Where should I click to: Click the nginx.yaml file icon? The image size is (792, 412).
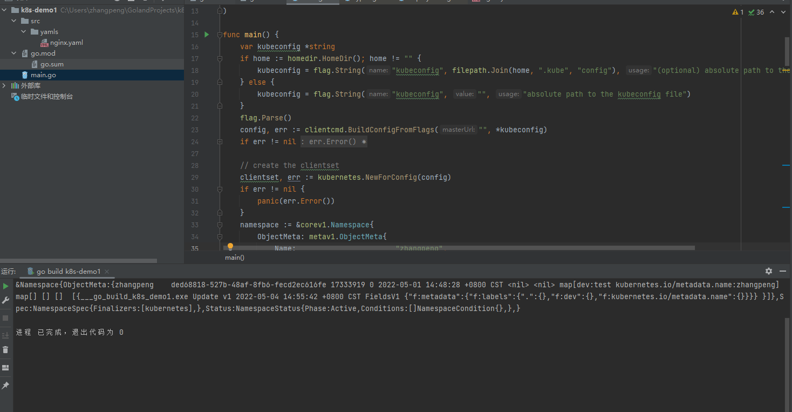(x=45, y=43)
